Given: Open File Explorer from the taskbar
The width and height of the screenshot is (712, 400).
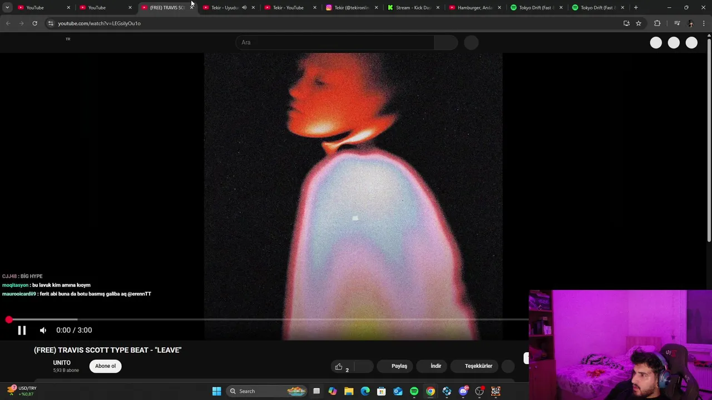Looking at the screenshot, I should 349,391.
